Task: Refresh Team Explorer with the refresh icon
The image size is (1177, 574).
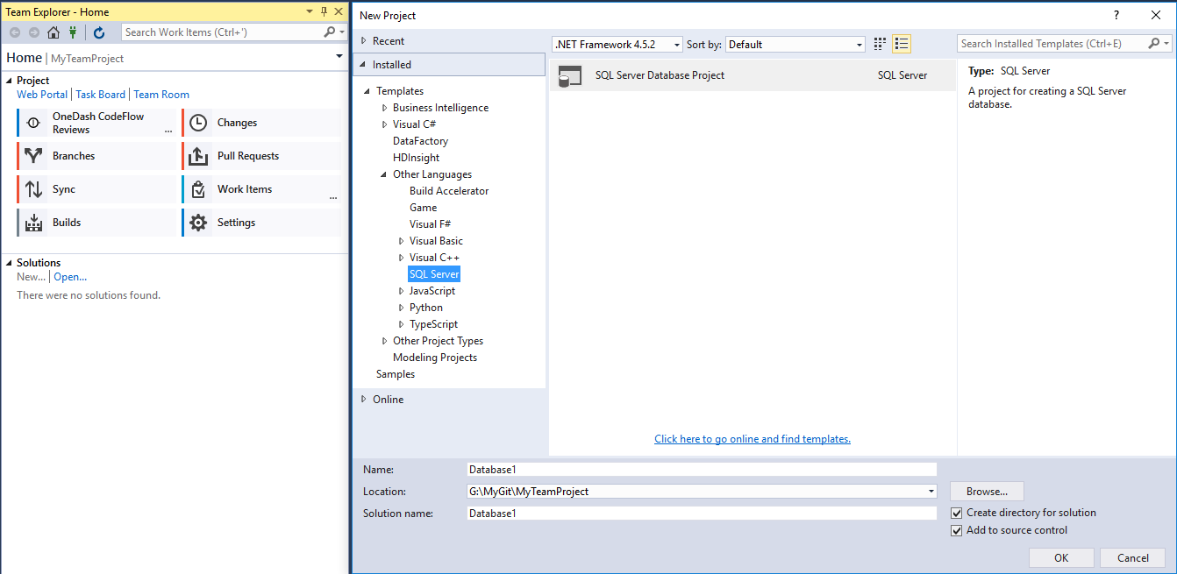Action: [99, 32]
